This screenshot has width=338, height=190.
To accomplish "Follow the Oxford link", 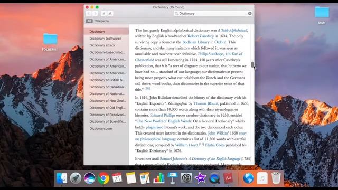I will 220,42.
